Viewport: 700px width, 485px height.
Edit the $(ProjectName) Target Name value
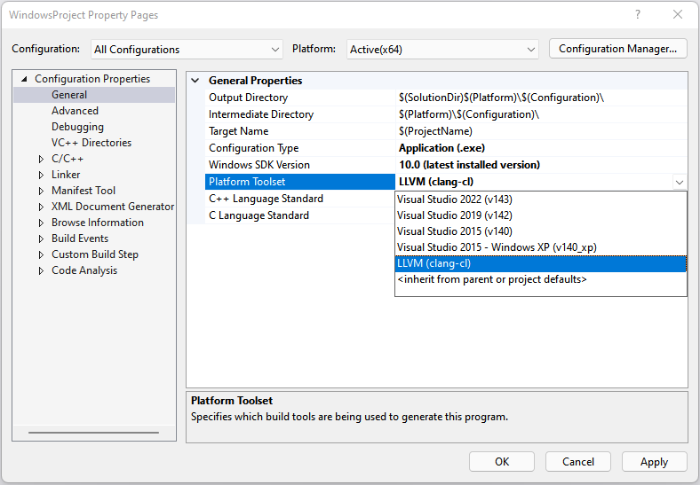(435, 131)
